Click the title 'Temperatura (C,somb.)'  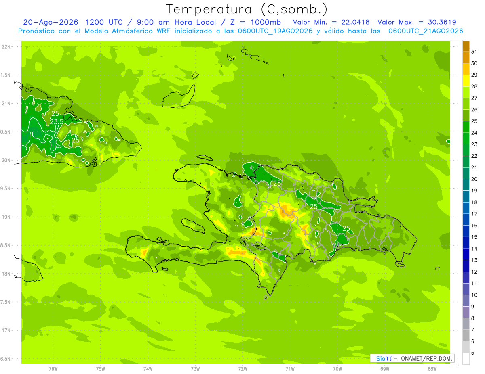tap(247, 10)
